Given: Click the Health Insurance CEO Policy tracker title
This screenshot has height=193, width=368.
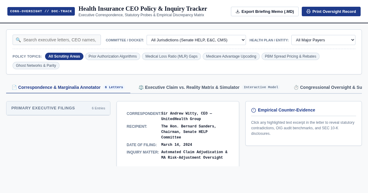Looking at the screenshot, I should (143, 9).
